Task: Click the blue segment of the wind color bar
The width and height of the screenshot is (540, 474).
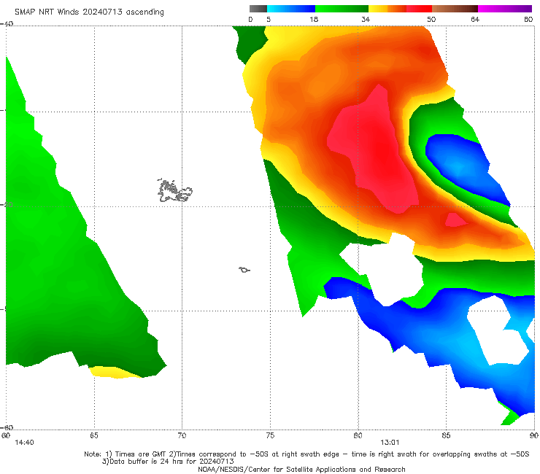Action: point(291,9)
